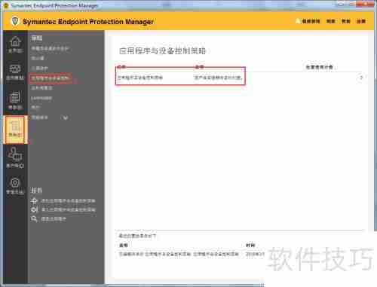This screenshot has height=287, width=377.
Task: Click the help link in header
Action: 346,21
